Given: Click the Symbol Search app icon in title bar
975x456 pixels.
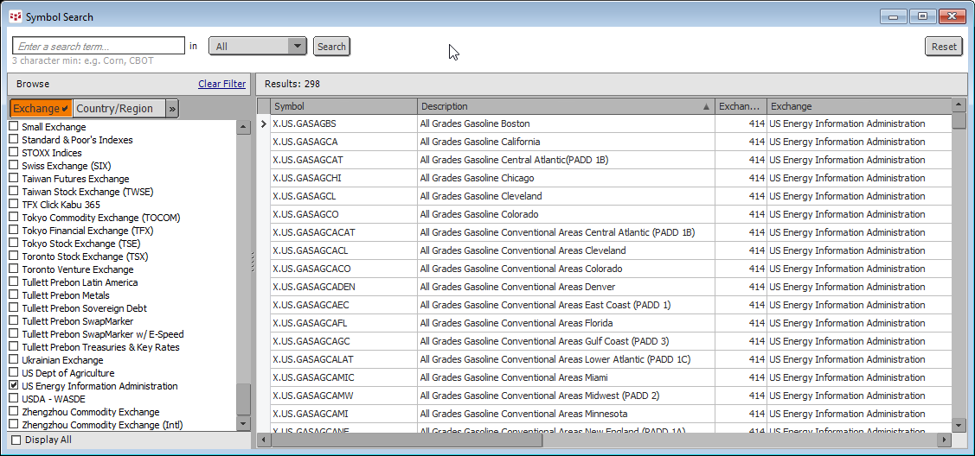Looking at the screenshot, I should tap(15, 16).
